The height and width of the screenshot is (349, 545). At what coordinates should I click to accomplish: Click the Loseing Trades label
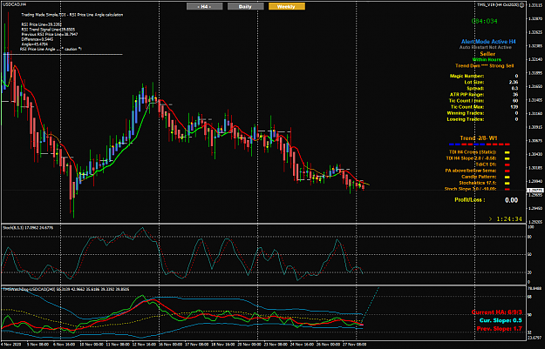point(465,119)
